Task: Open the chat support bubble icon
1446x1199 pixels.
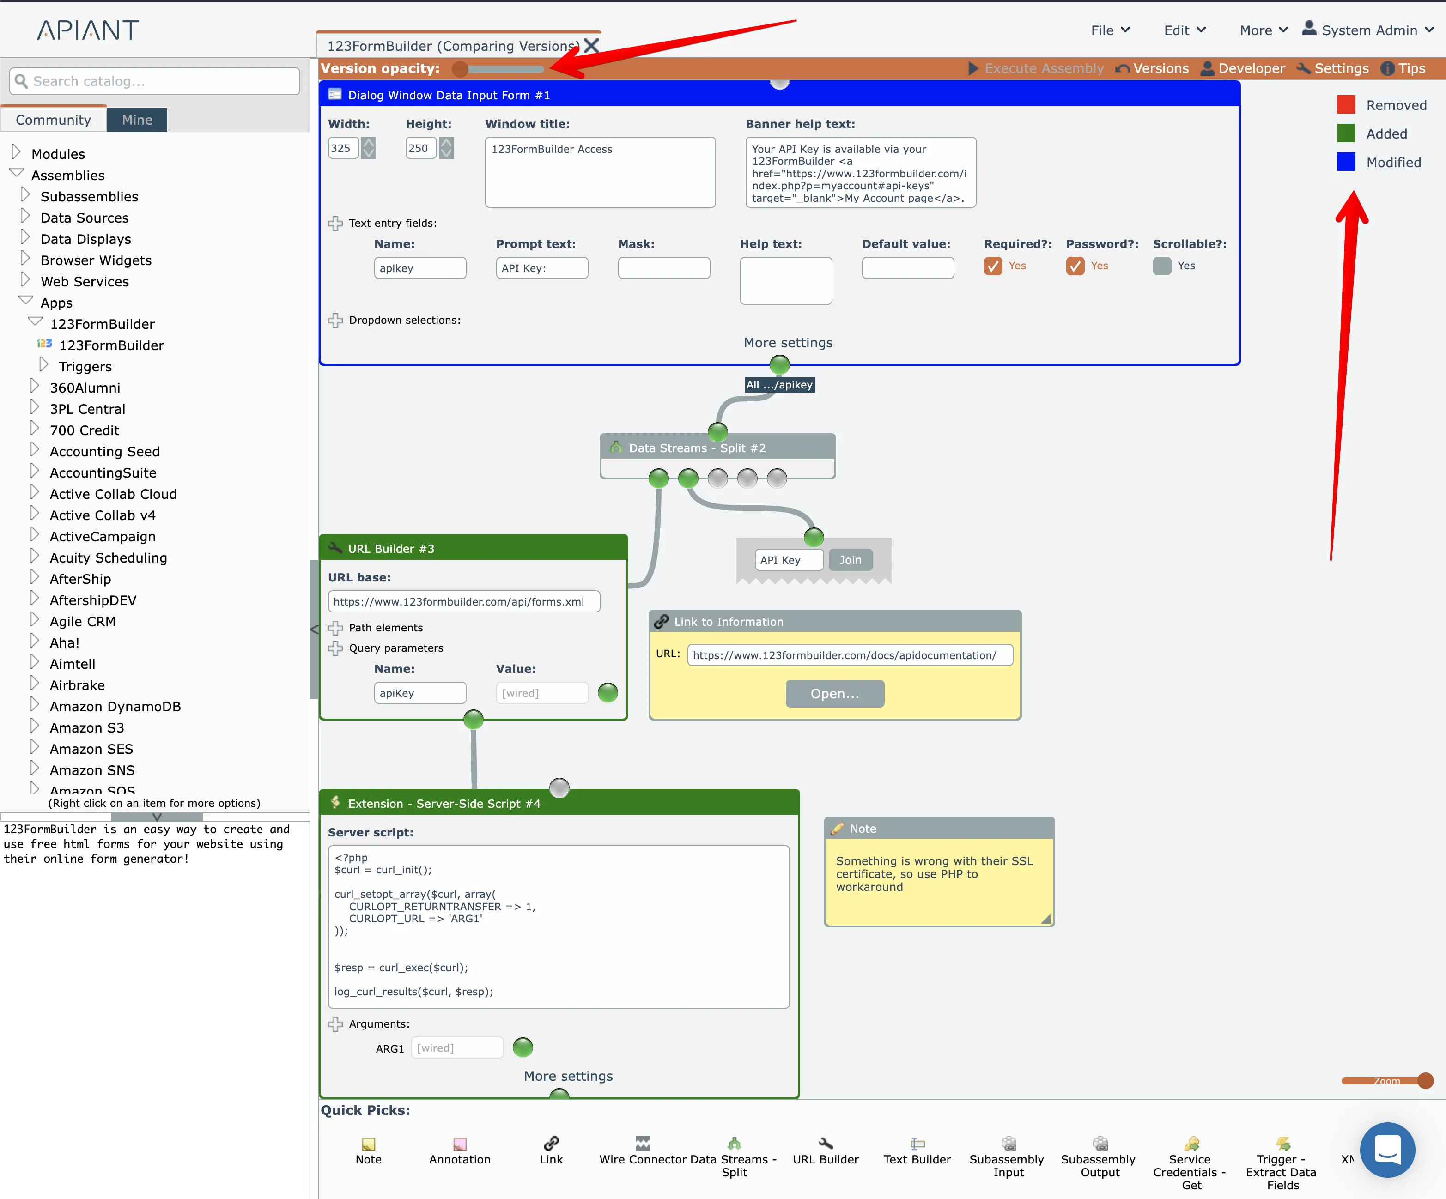Action: (1387, 1150)
